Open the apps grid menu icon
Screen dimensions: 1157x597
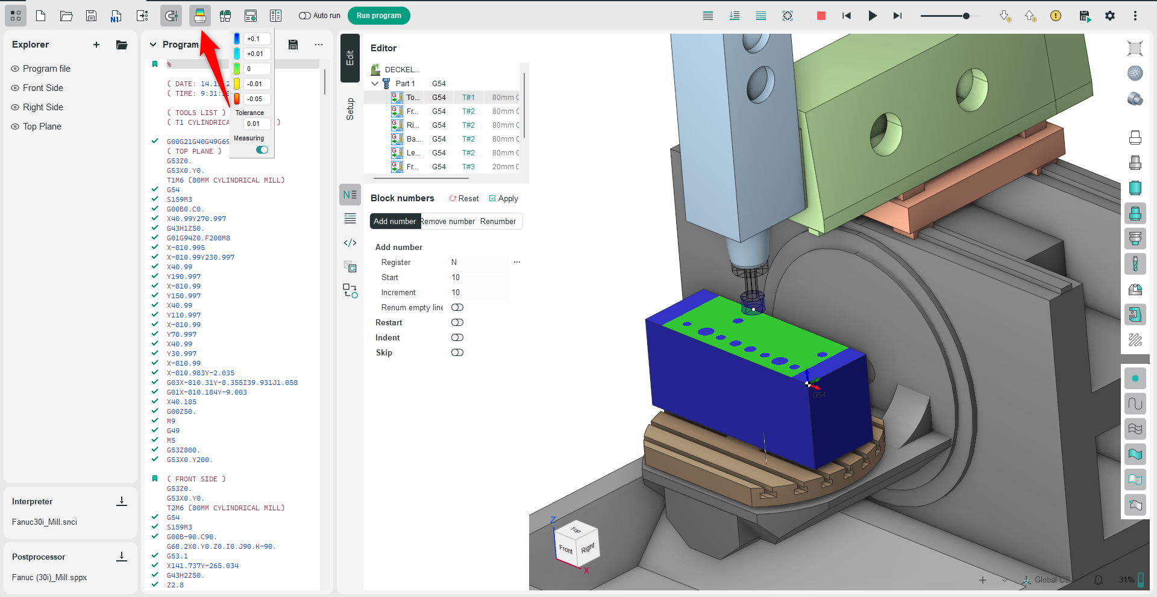(16, 16)
